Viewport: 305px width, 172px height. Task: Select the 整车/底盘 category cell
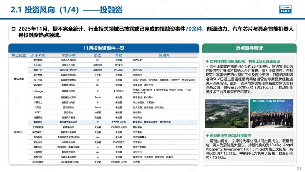click(19, 79)
